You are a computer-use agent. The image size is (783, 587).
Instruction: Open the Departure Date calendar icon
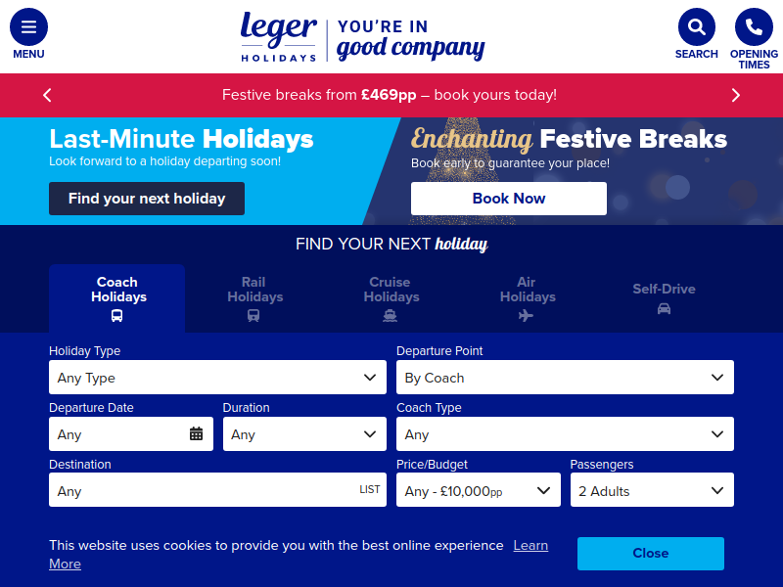coord(197,433)
